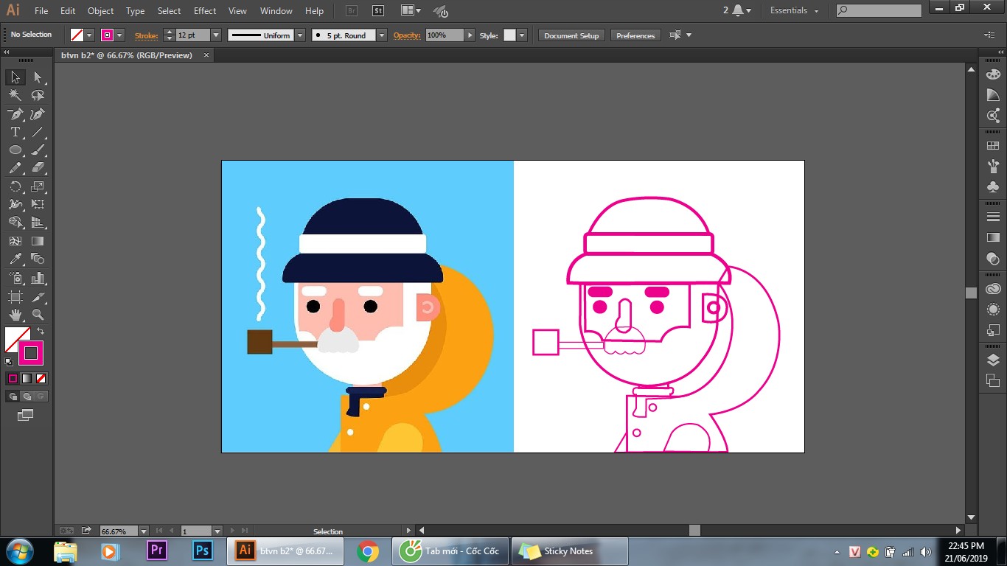Select the btvn b2* document tab
This screenshot has width=1007, height=566.
coord(127,55)
